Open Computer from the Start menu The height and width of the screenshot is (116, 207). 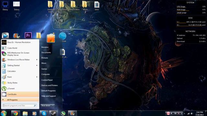pyautogui.click(x=46, y=74)
